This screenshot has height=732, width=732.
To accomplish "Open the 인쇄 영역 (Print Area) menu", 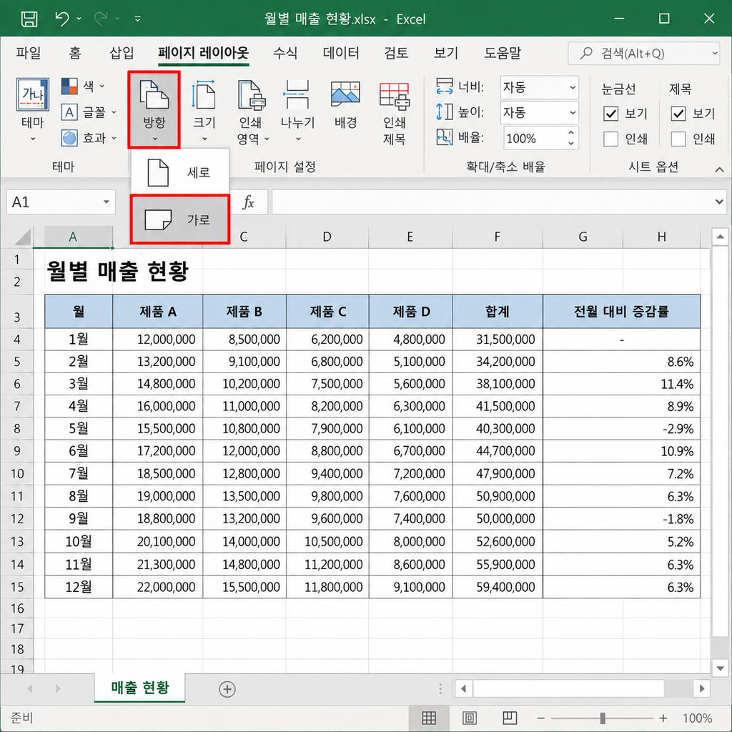I will pos(252,112).
